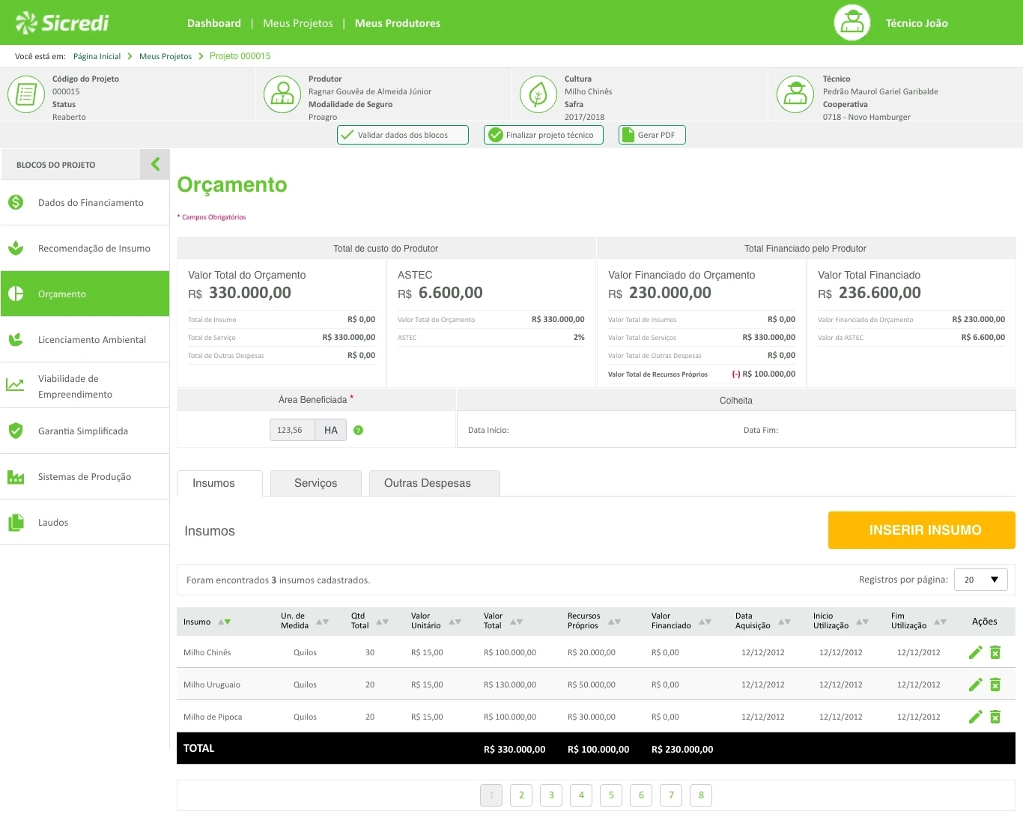
Task: Click Dados do Financiamento dollar icon
Action: click(x=16, y=202)
